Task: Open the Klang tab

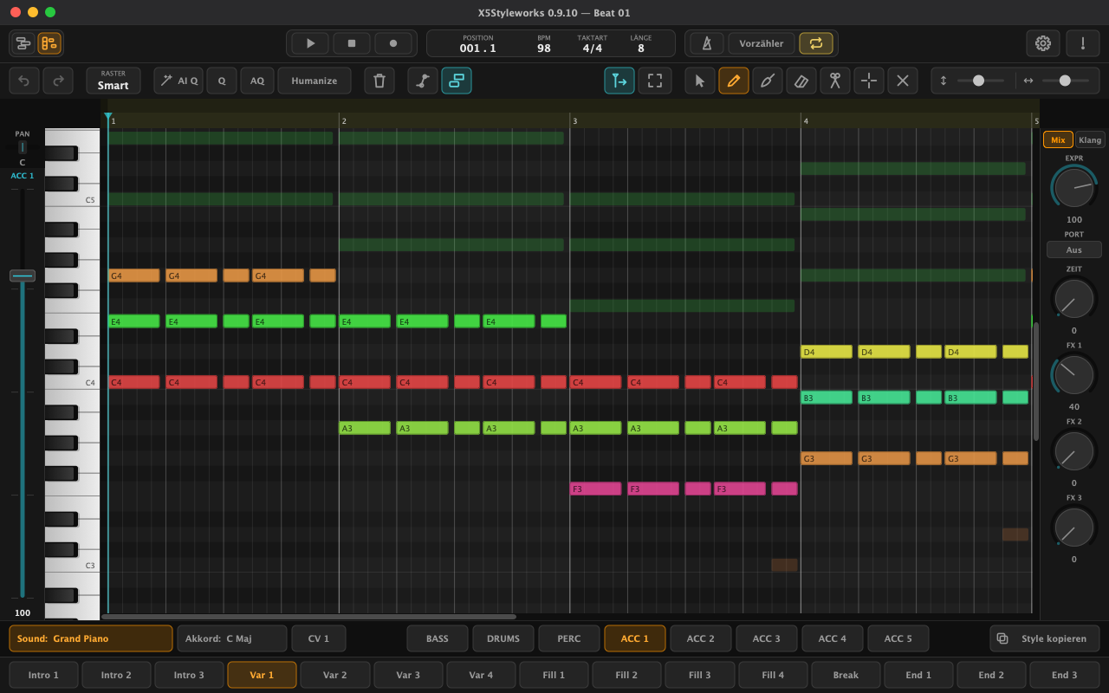Action: pyautogui.click(x=1090, y=139)
